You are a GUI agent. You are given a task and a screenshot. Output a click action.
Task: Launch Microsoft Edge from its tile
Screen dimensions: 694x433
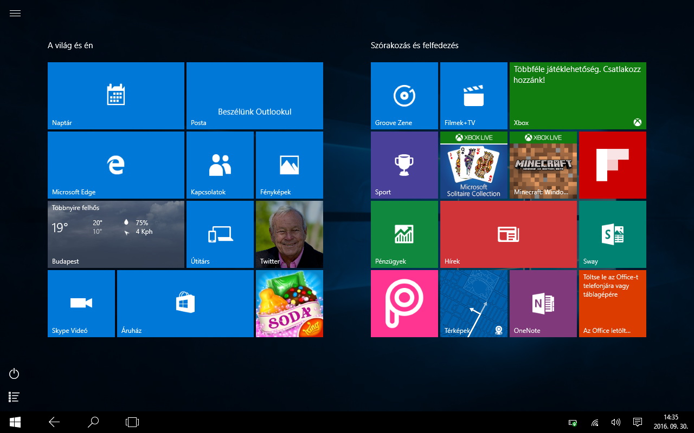(116, 165)
